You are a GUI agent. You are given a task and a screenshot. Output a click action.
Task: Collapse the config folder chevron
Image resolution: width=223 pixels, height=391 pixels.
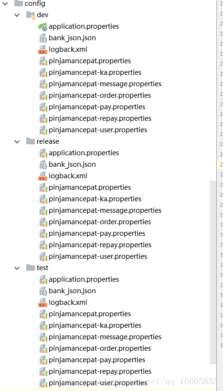pos(5,3)
